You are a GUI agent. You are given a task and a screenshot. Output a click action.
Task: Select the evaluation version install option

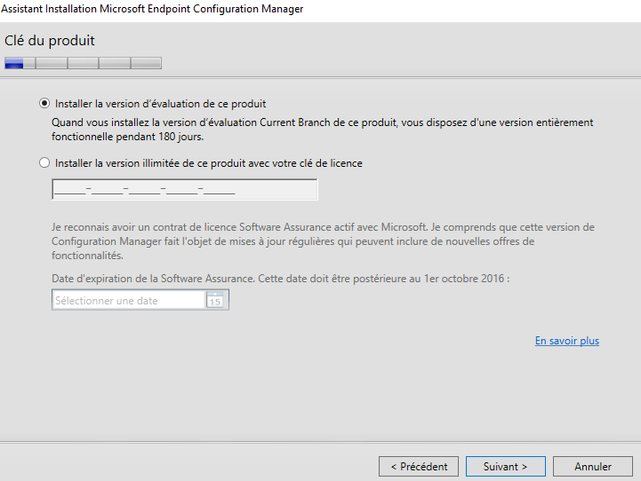coord(45,103)
